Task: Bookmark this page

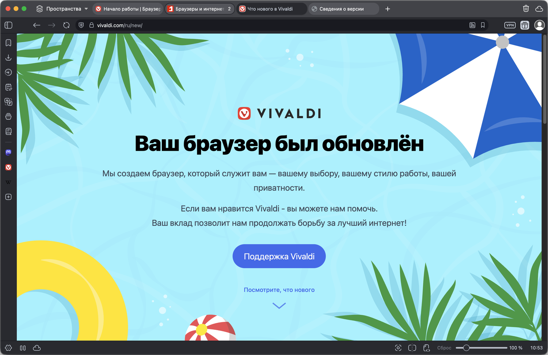Action: (483, 25)
